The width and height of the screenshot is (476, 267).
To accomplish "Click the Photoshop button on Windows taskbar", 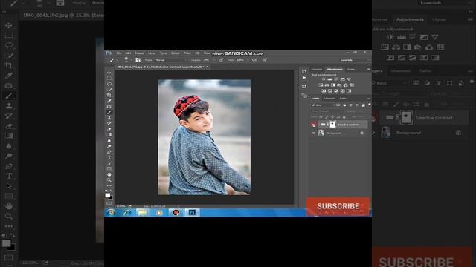I will click(192, 213).
